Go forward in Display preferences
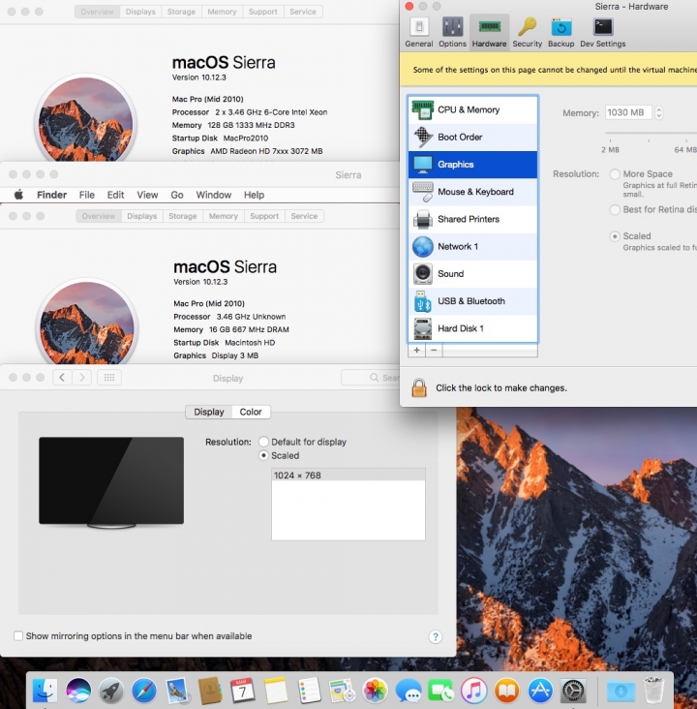Image resolution: width=697 pixels, height=709 pixels. click(x=82, y=378)
